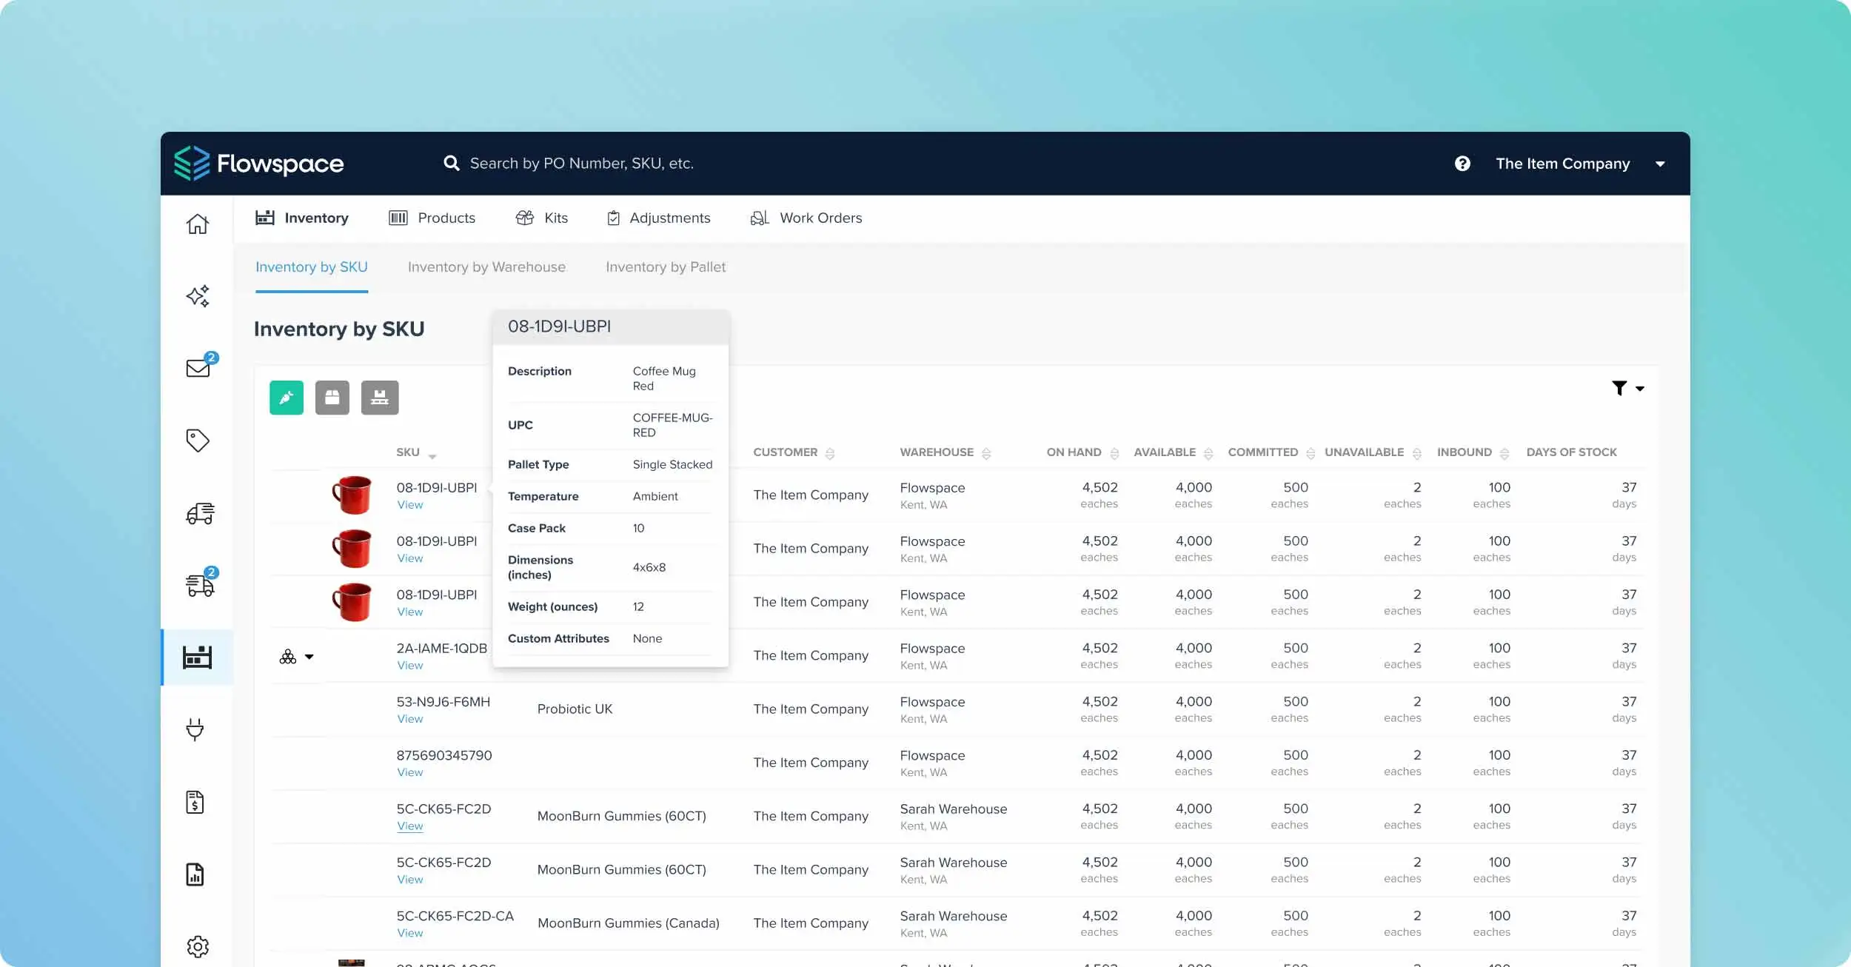Click the gray box package button
The width and height of the screenshot is (1851, 967).
[x=332, y=398]
